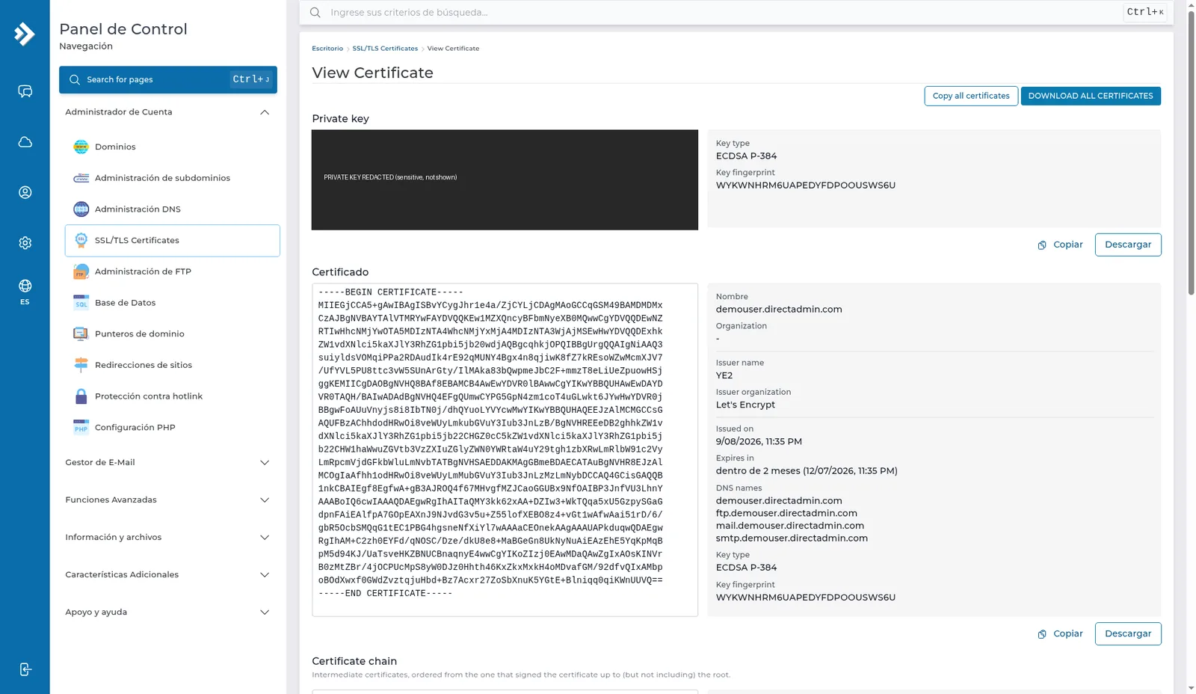Image resolution: width=1196 pixels, height=694 pixels.
Task: Go to Escritorio breadcrumb link
Action: coord(327,49)
